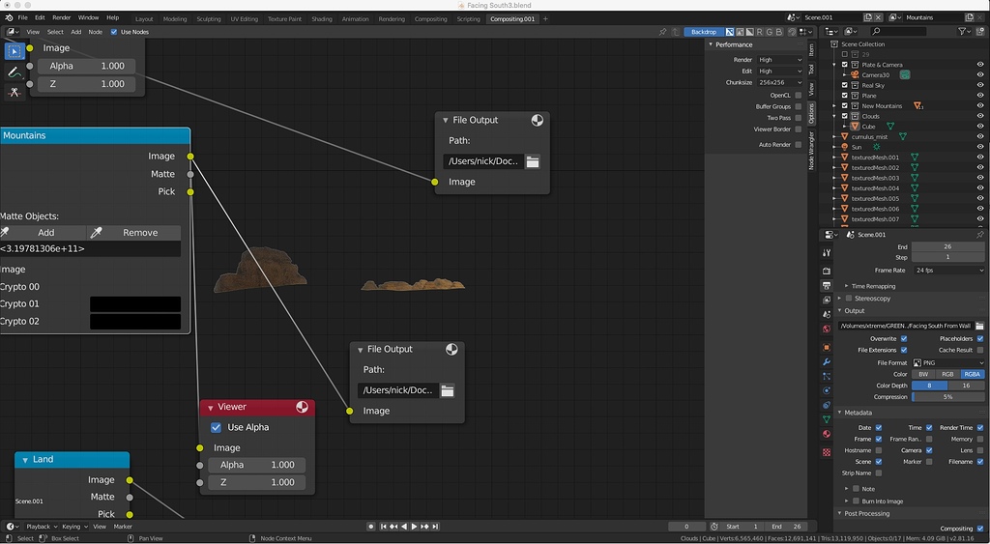Open the Texture checkerboard properties icon
990x544 pixels.
[x=827, y=452]
